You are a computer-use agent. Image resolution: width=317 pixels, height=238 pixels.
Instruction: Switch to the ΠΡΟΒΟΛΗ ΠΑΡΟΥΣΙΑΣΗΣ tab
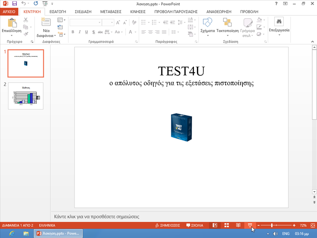pyautogui.click(x=176, y=12)
